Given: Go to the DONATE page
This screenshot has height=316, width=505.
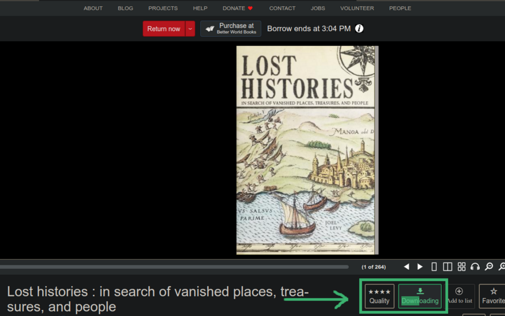Looking at the screenshot, I should [x=238, y=8].
